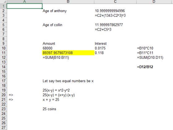
Task: Click value 10.9999999994996
Action: coord(110,11)
